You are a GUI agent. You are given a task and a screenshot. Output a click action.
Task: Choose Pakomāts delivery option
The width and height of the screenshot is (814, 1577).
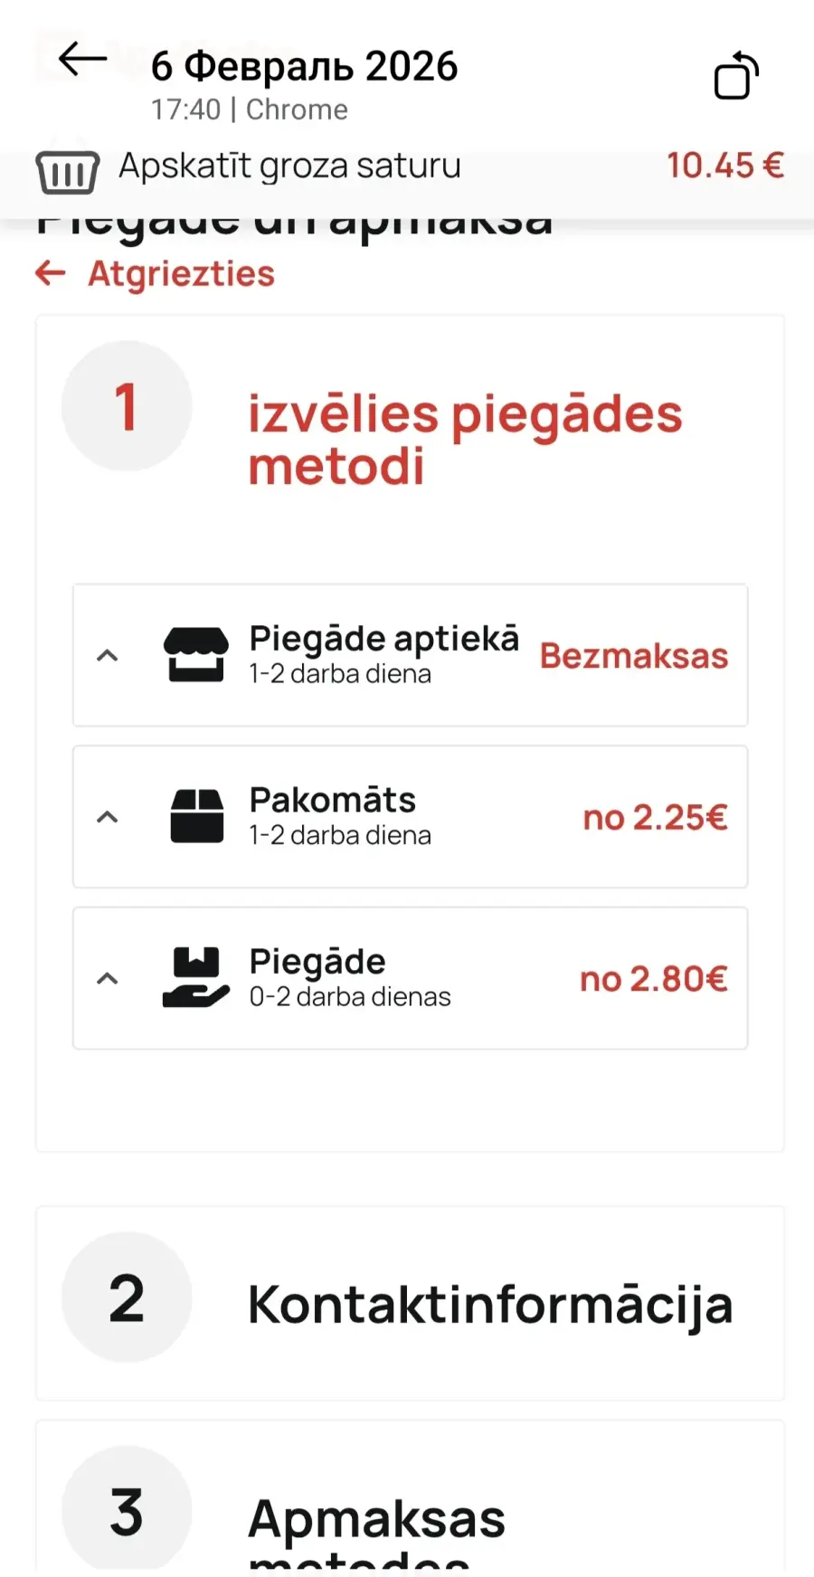pos(333,801)
